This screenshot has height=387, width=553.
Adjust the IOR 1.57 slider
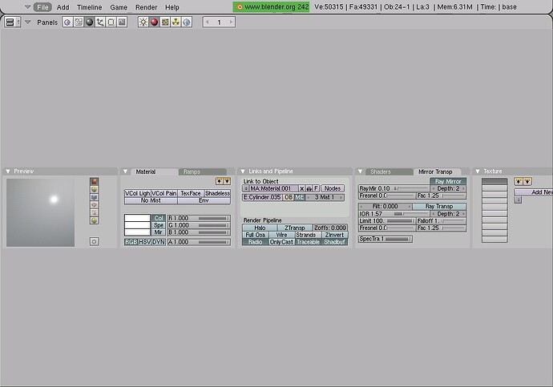(394, 214)
